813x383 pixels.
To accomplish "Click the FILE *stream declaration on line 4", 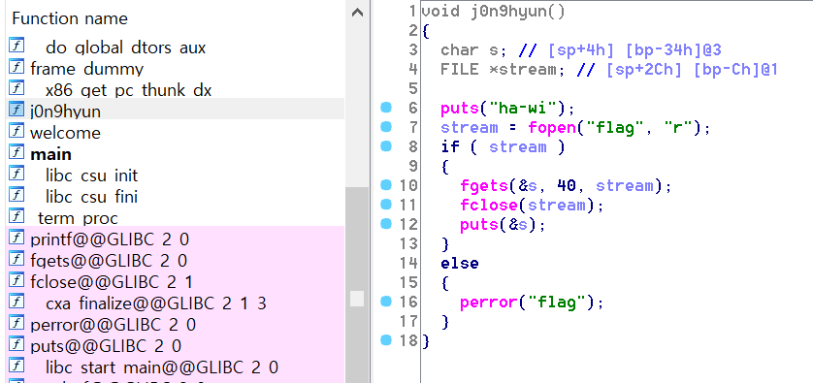I will (x=503, y=70).
